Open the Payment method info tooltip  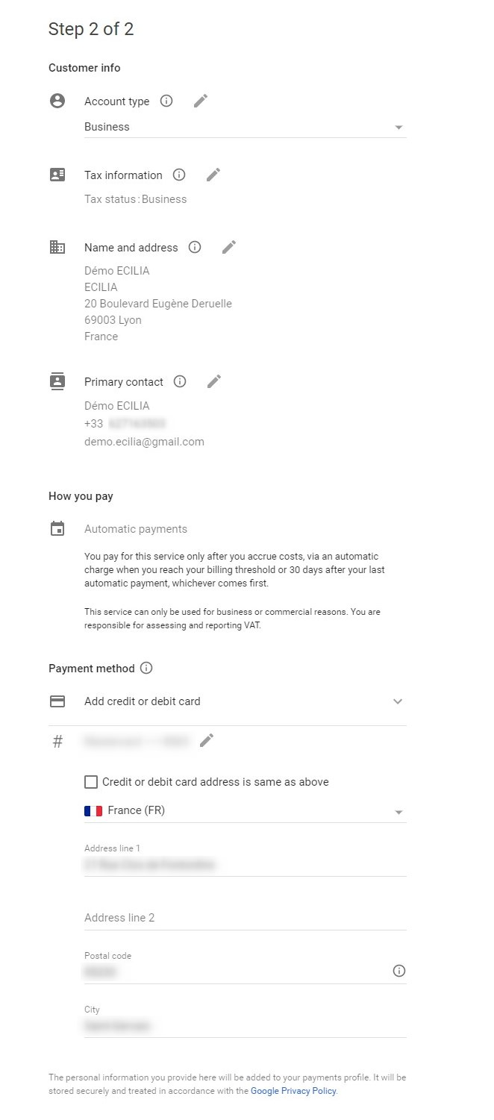[x=146, y=668]
